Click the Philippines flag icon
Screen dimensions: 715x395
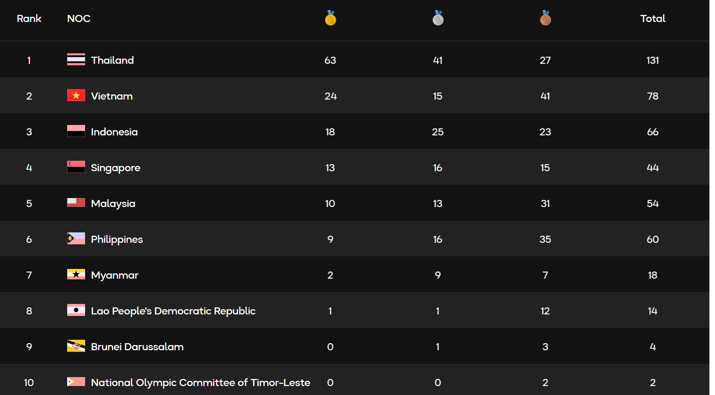point(76,239)
